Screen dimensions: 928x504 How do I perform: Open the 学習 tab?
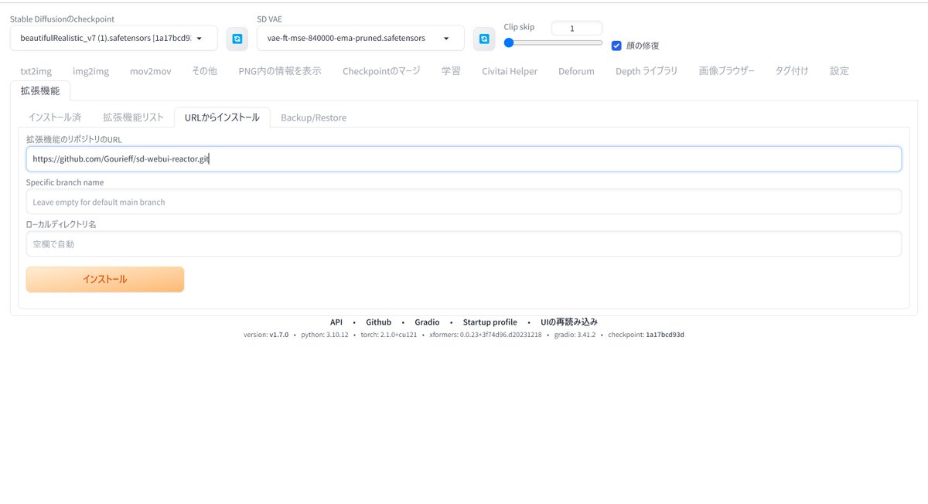pos(451,71)
